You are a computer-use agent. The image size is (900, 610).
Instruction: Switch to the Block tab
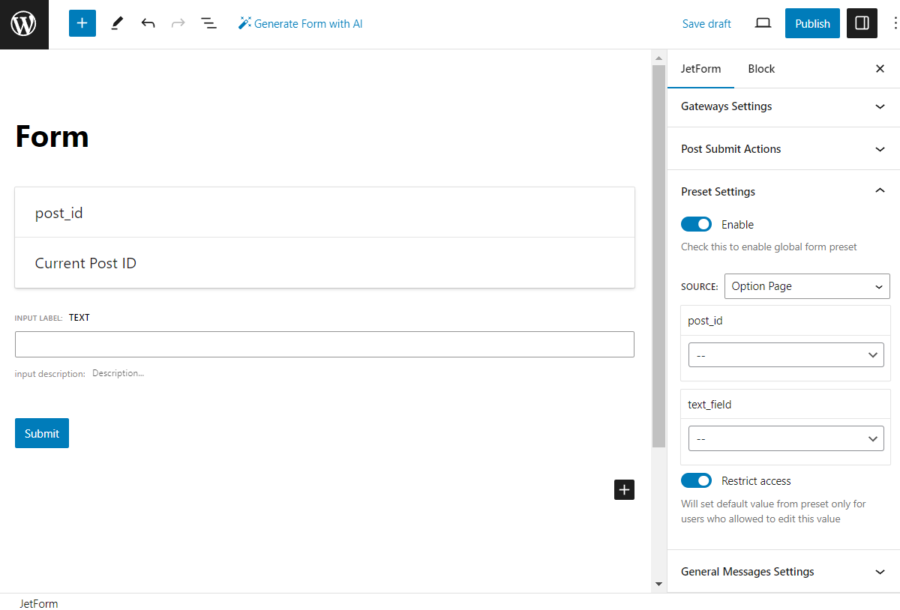(x=761, y=69)
